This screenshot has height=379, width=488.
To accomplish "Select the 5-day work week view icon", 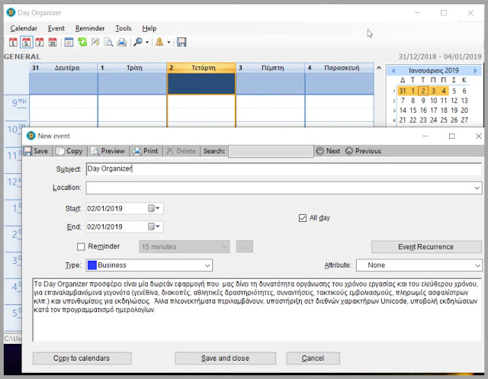I will pyautogui.click(x=27, y=42).
